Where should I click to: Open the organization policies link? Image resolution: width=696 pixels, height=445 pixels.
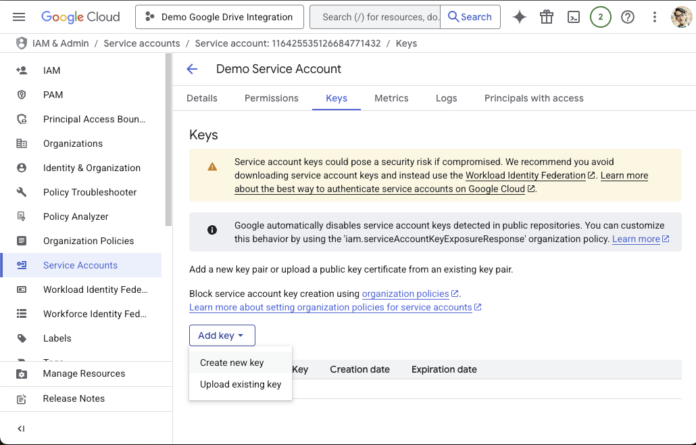pyautogui.click(x=405, y=294)
